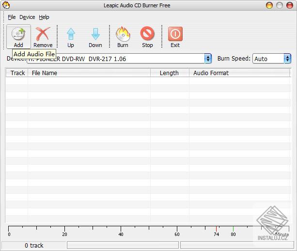
Task: Click the Track column header
Action: pos(17,73)
